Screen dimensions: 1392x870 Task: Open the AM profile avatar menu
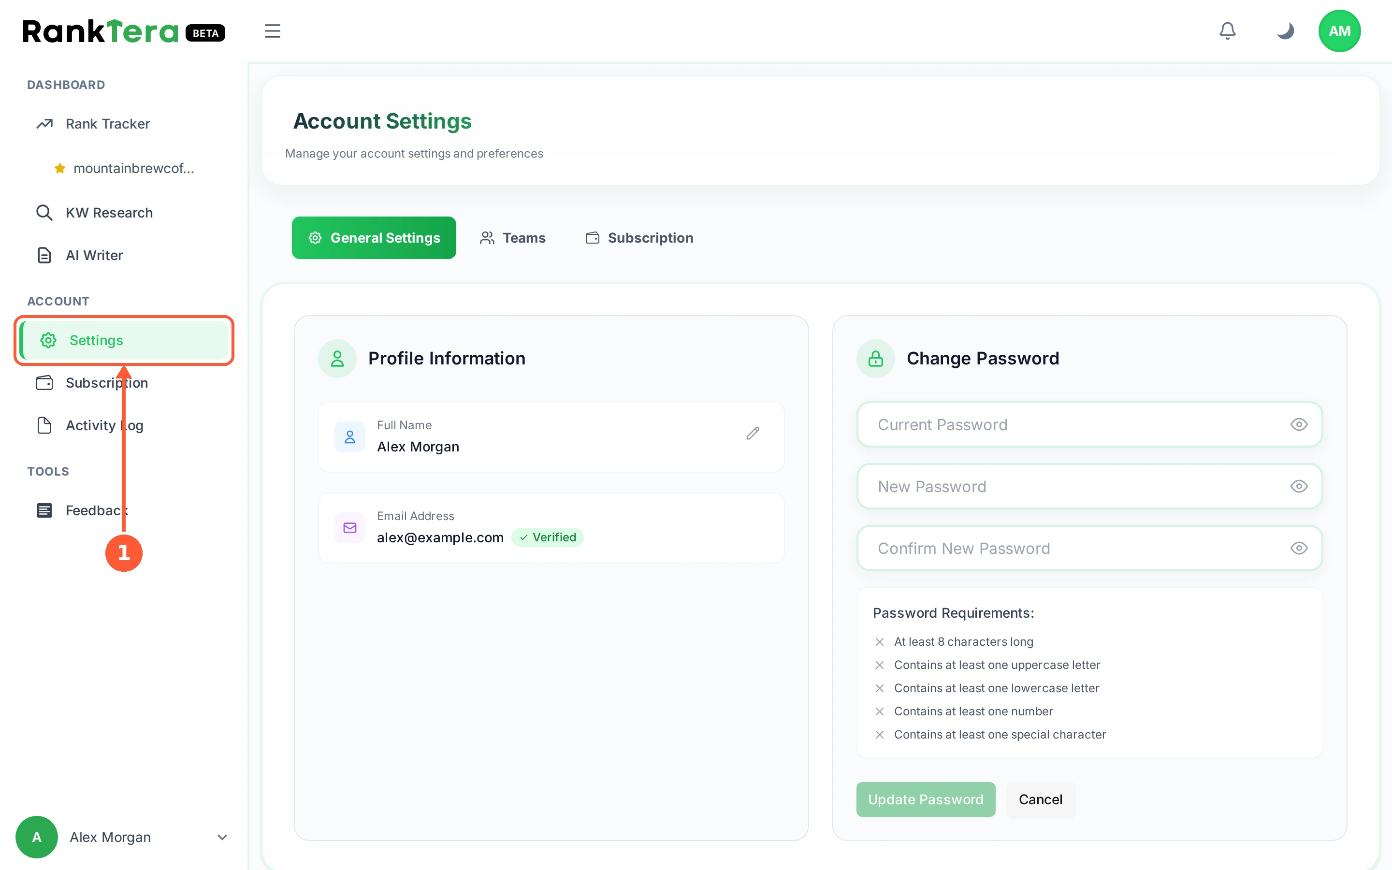[x=1339, y=31]
